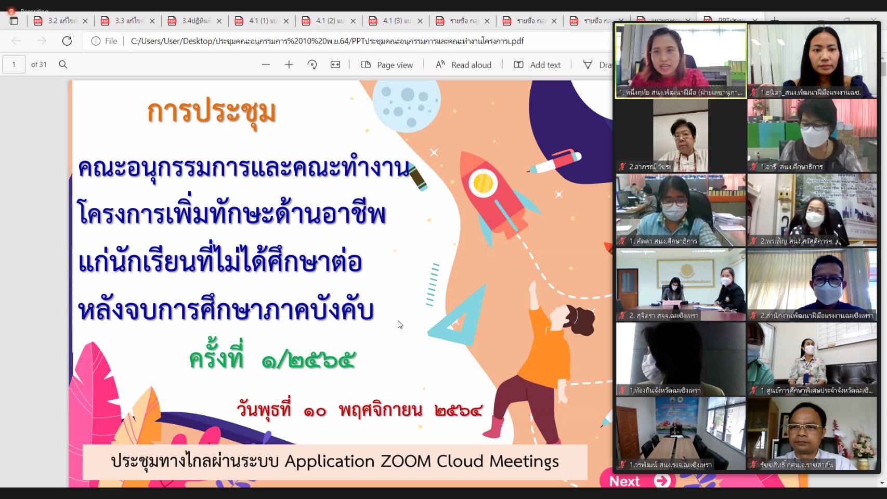887x499 pixels.
Task: Close the "4.1 (3)" PDF tab
Action: (420, 21)
